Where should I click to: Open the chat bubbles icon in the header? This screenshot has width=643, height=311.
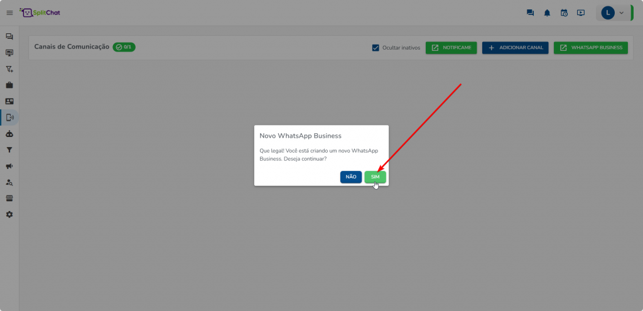530,13
